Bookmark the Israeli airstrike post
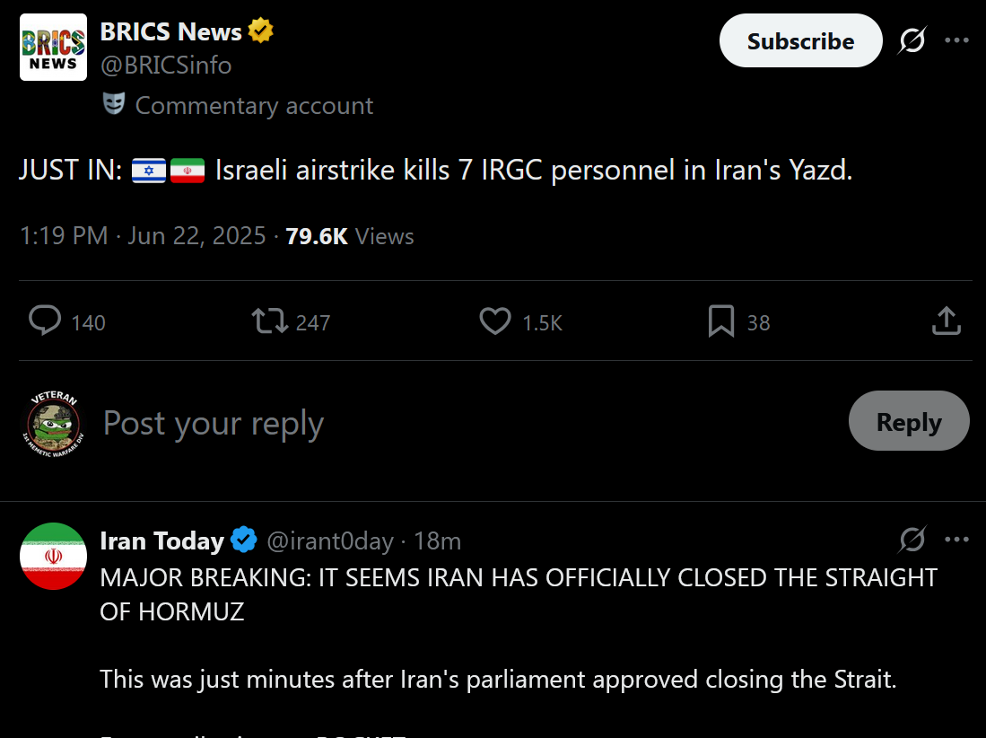Screen dimensions: 986x738 pos(721,321)
